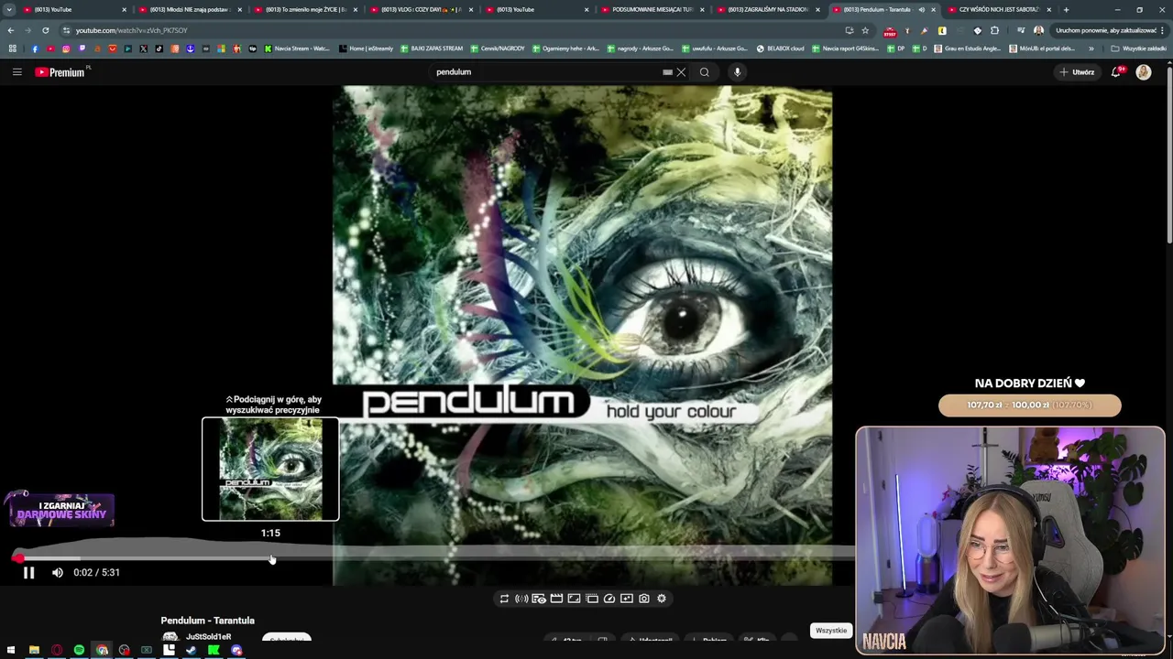The height and width of the screenshot is (659, 1173).
Task: Open Facebook bookmark icon in bookmarks bar
Action: [x=35, y=49]
